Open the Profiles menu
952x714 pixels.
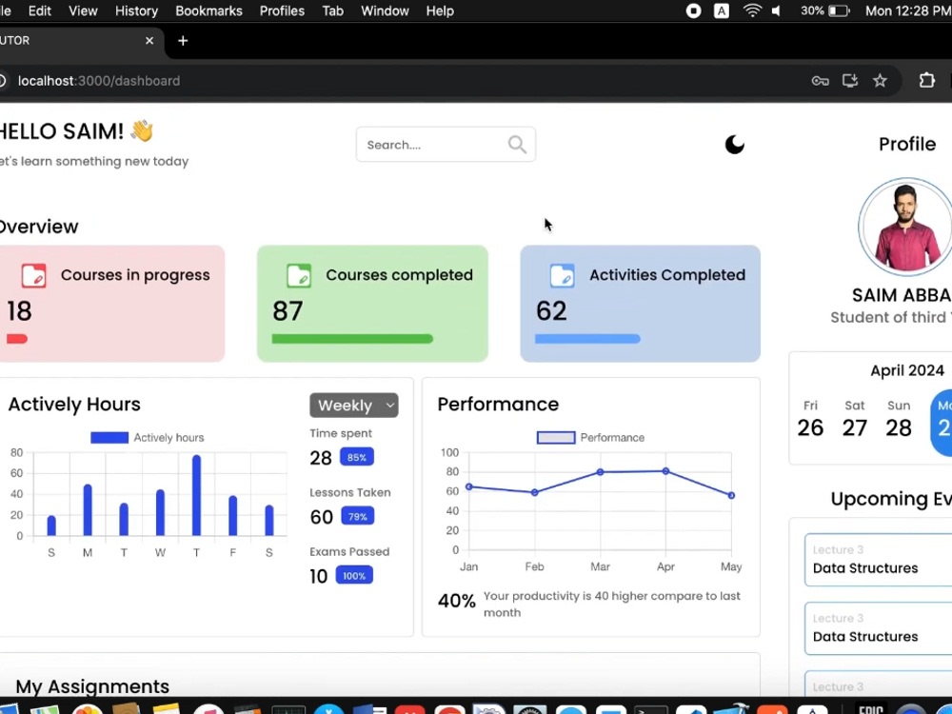point(283,10)
